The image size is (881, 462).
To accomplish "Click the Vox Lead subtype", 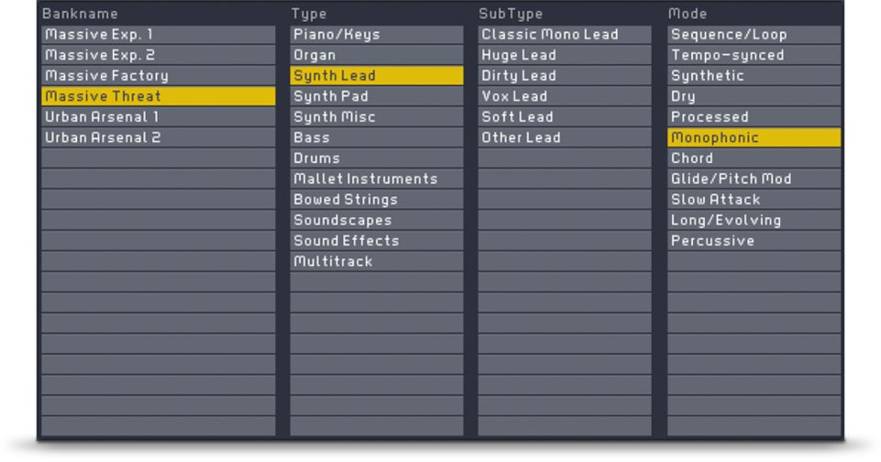I will point(564,96).
